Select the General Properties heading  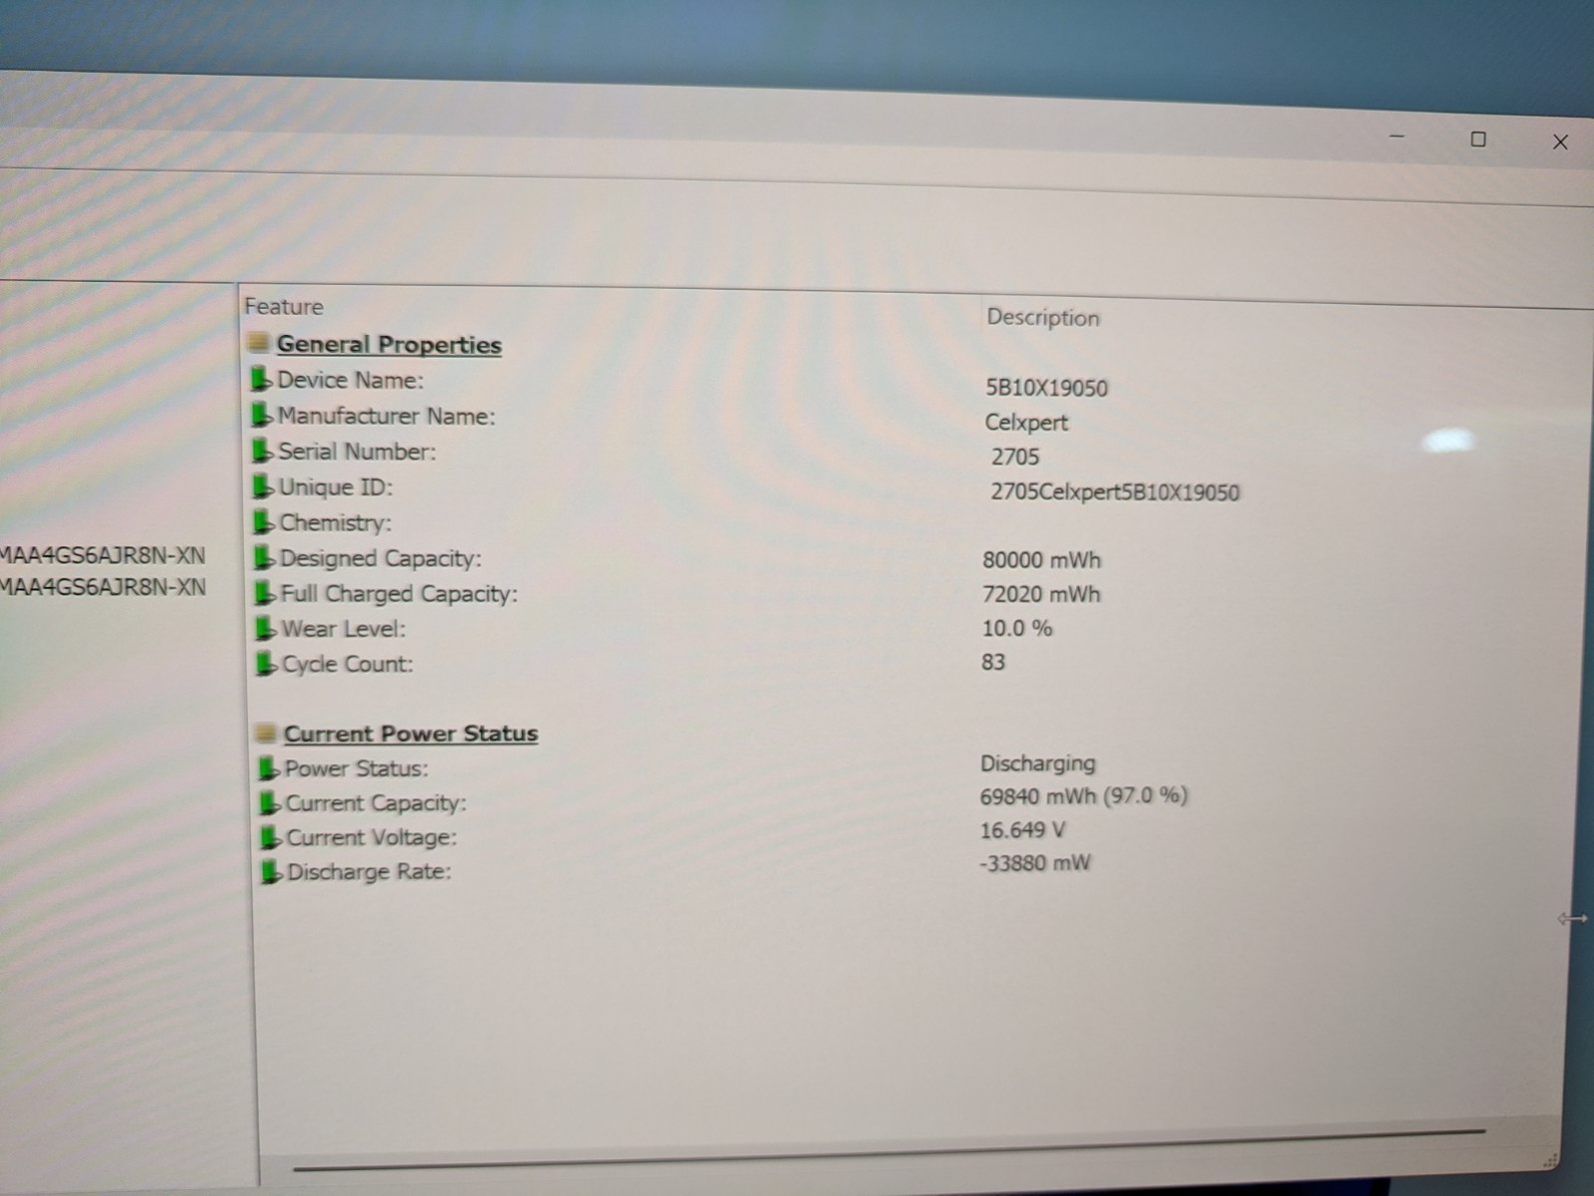(x=389, y=345)
